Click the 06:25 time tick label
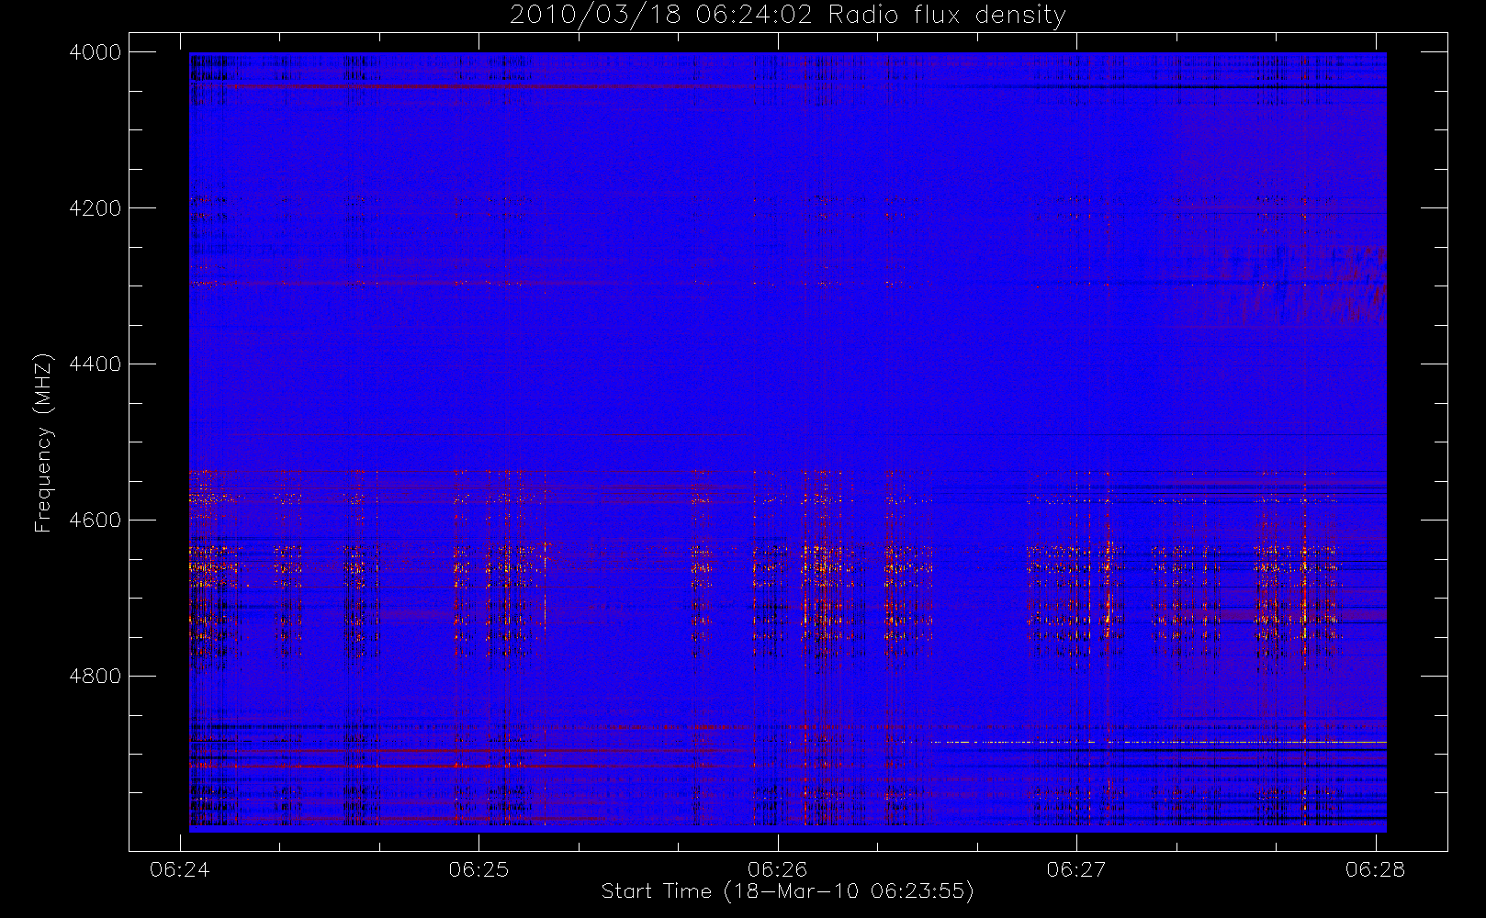Screen dimensions: 1486x918 (x=478, y=869)
